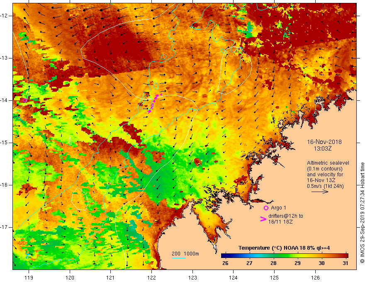Click the latitude axis label '-12'

4,16
